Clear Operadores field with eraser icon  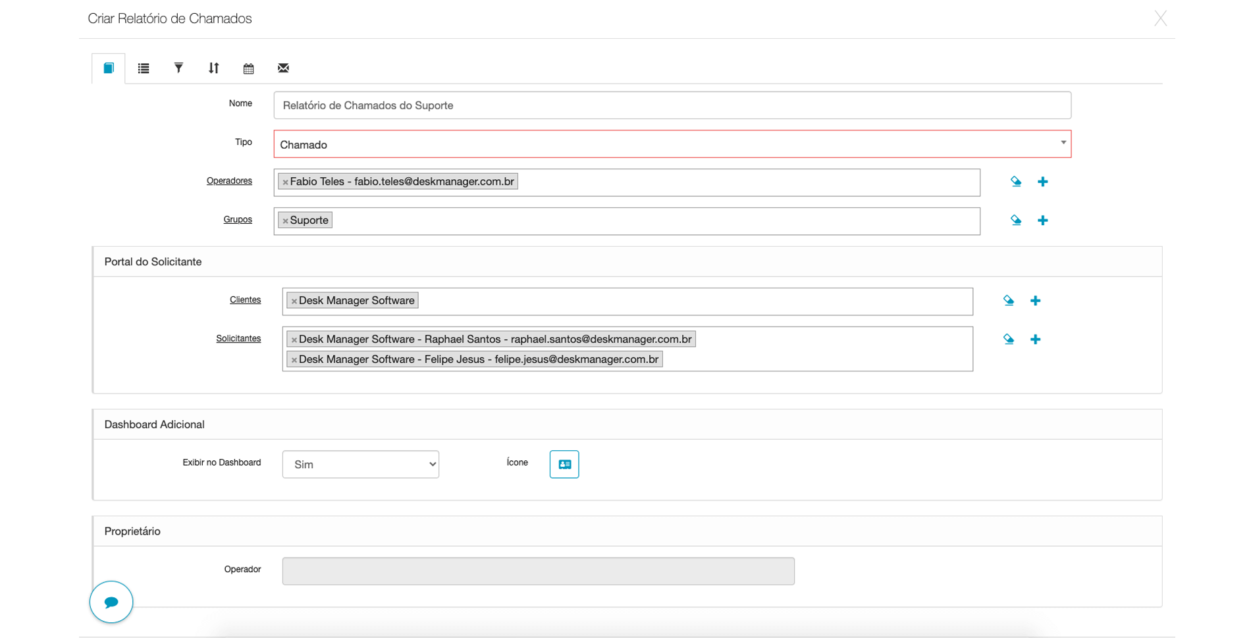1016,182
